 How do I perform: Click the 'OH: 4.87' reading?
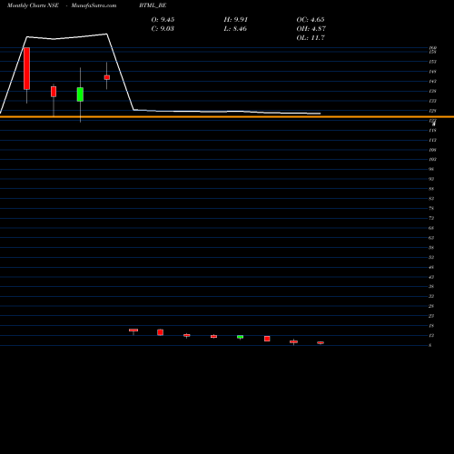[311, 29]
